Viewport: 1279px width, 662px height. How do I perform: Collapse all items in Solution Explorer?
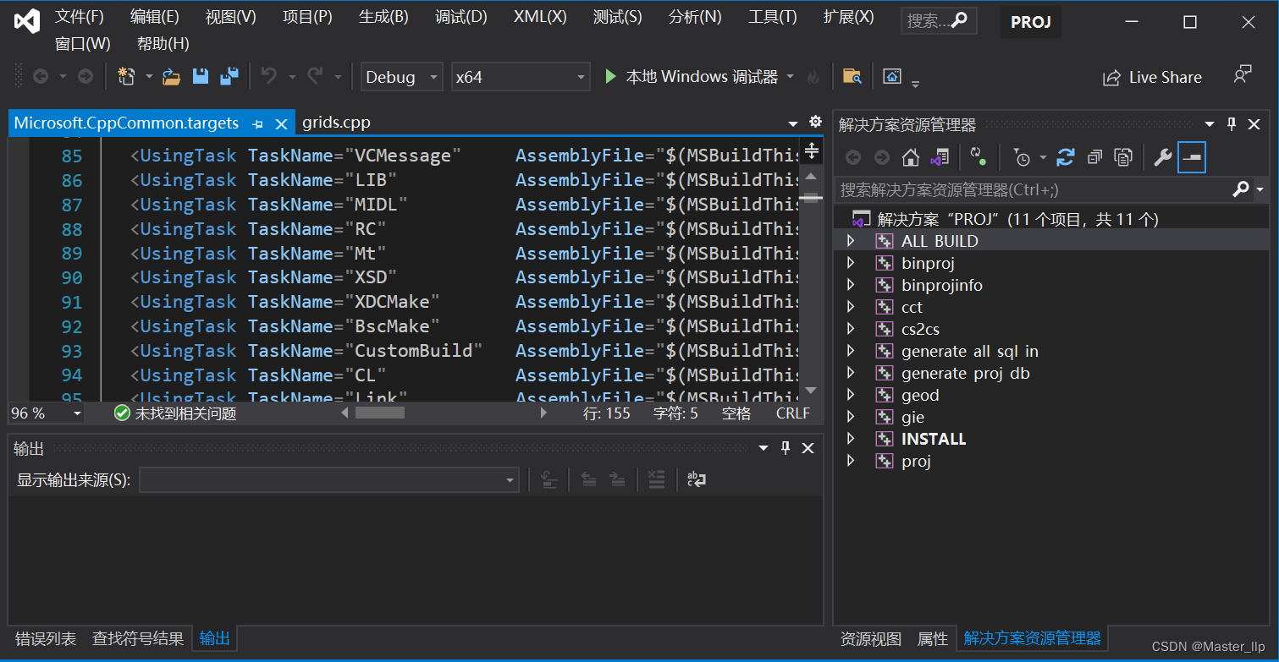pyautogui.click(x=1094, y=157)
